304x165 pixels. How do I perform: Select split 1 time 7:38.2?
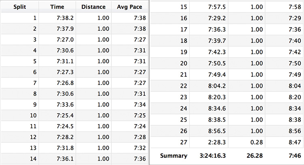(x=63, y=18)
